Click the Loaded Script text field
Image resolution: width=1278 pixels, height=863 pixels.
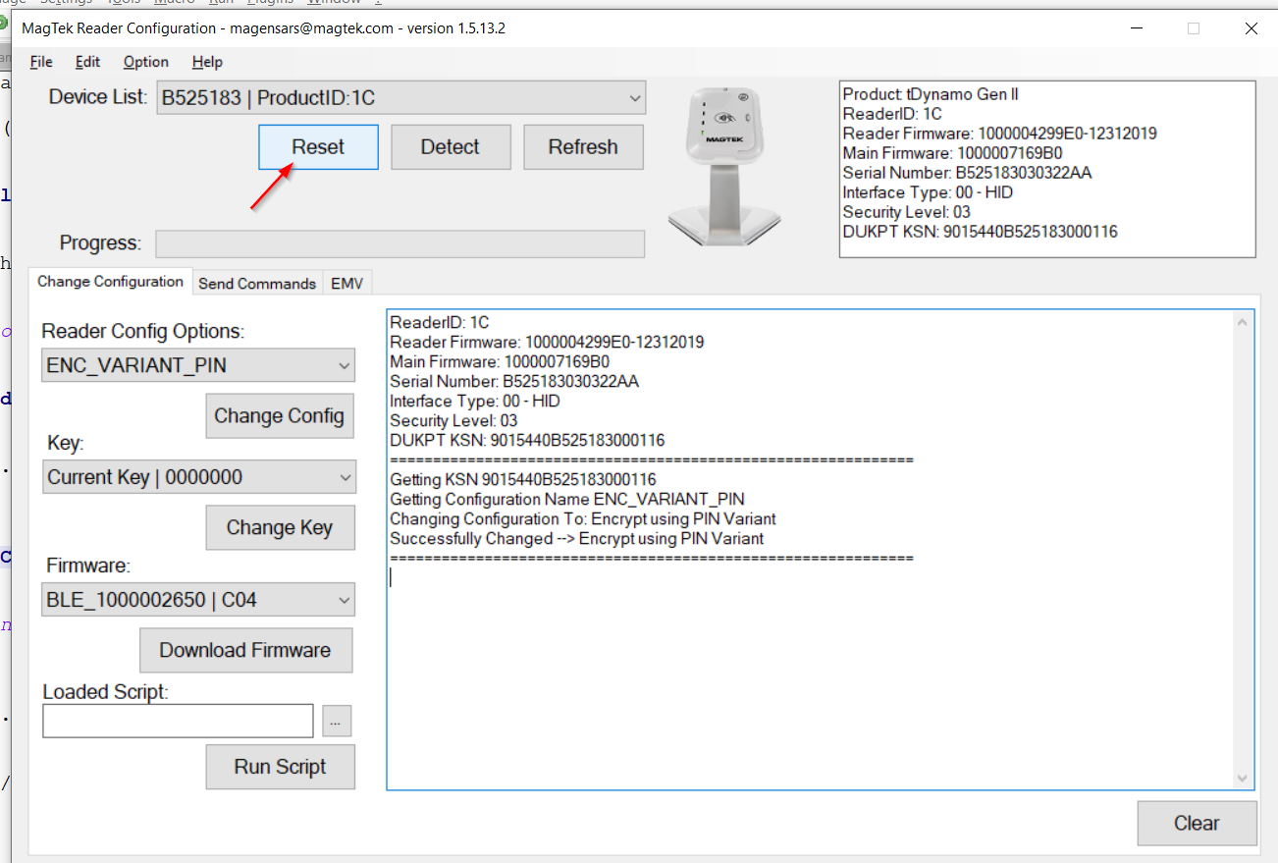pos(178,721)
